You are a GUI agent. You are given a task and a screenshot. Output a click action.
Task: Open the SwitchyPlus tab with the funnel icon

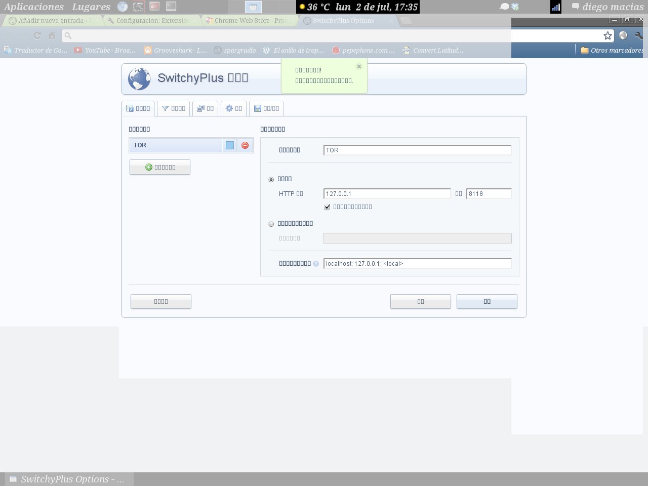pyautogui.click(x=173, y=108)
